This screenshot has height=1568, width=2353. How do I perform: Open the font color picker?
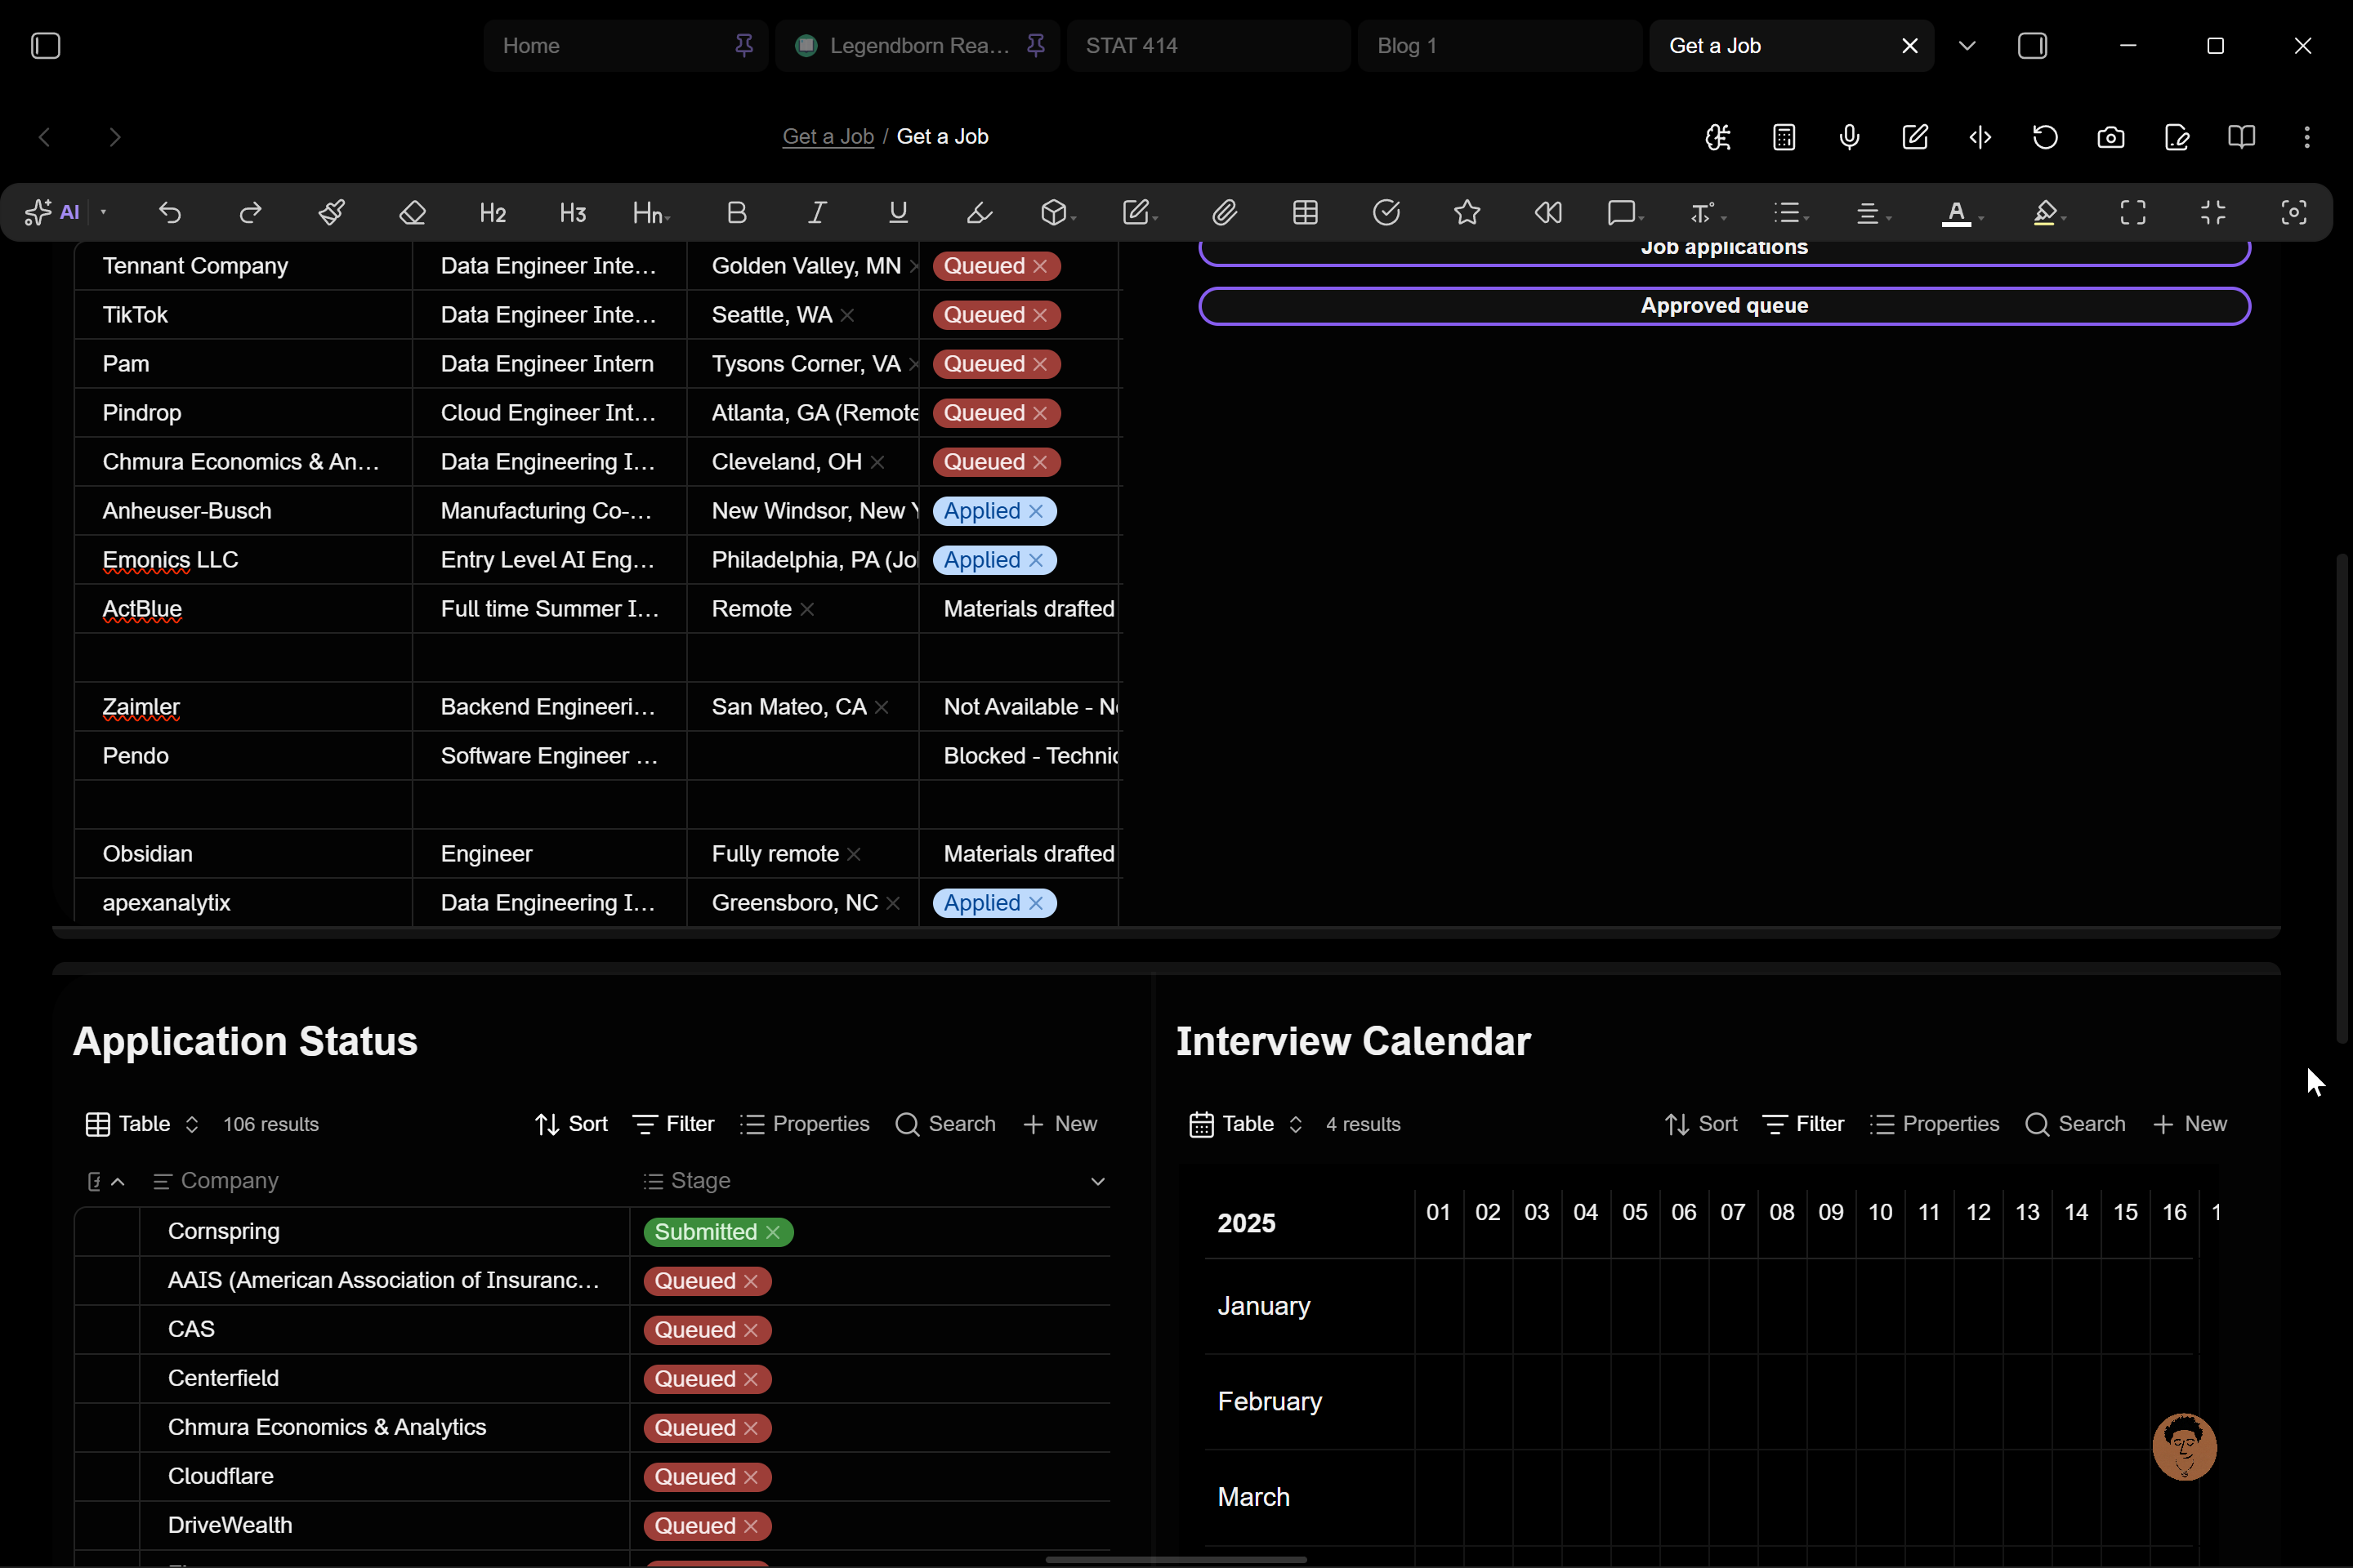pos(1962,212)
